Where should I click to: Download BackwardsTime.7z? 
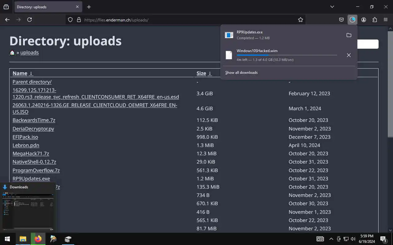34,120
